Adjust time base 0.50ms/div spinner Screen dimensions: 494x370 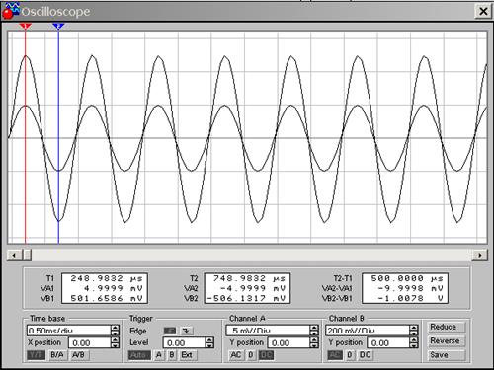(115, 331)
